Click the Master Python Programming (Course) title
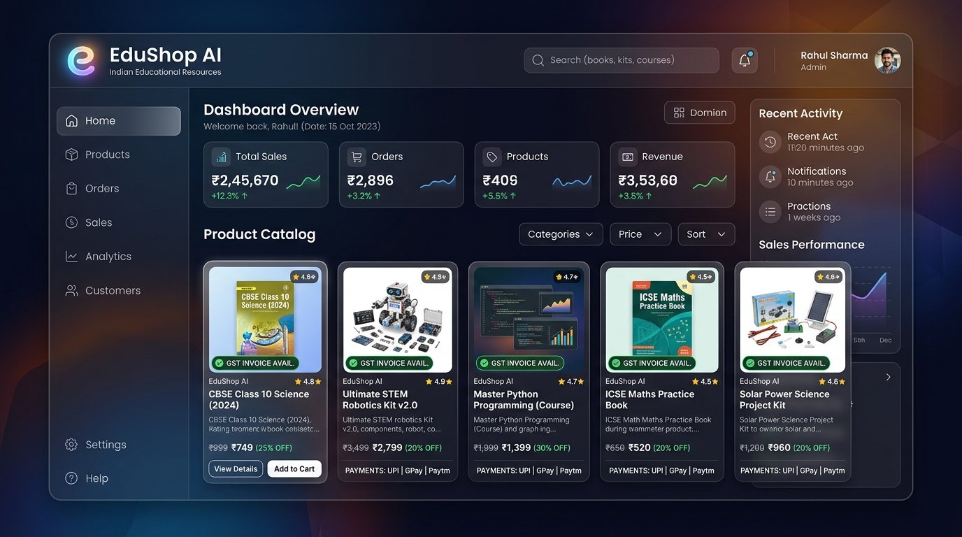The height and width of the screenshot is (537, 962). 524,400
